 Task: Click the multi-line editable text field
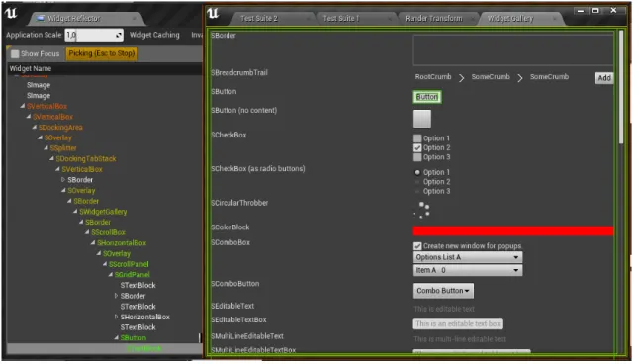(461, 340)
